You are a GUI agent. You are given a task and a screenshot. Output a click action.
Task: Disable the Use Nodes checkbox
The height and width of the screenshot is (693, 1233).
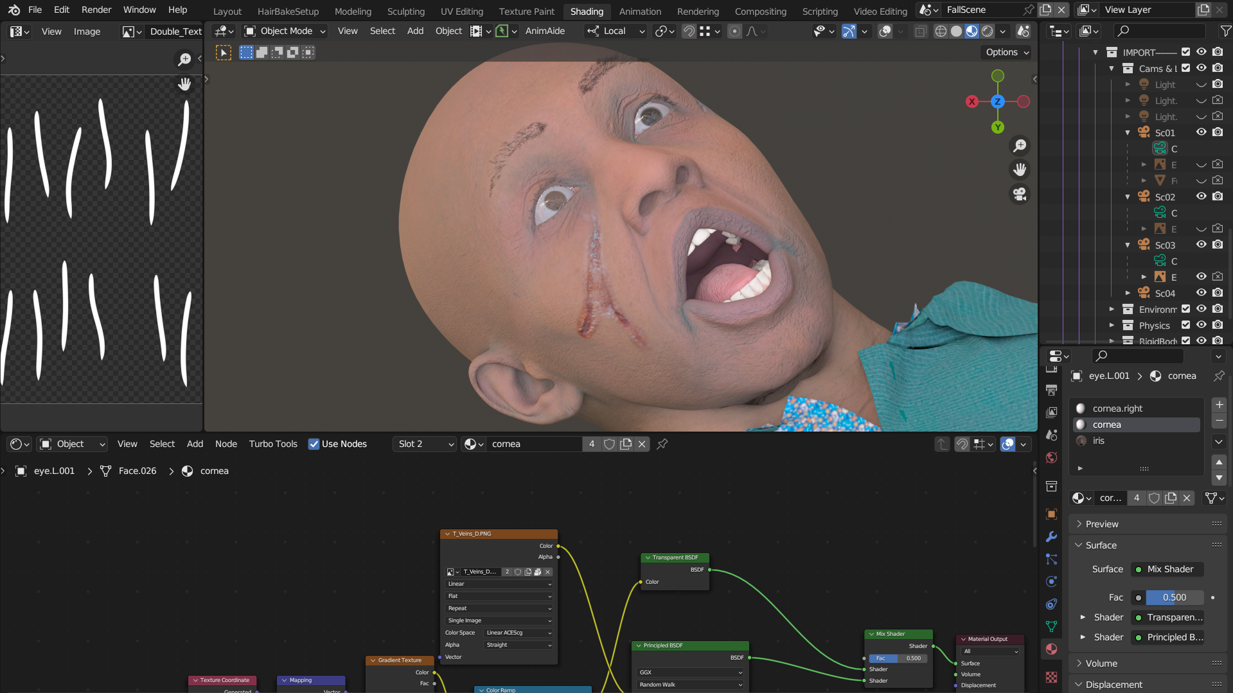314,444
